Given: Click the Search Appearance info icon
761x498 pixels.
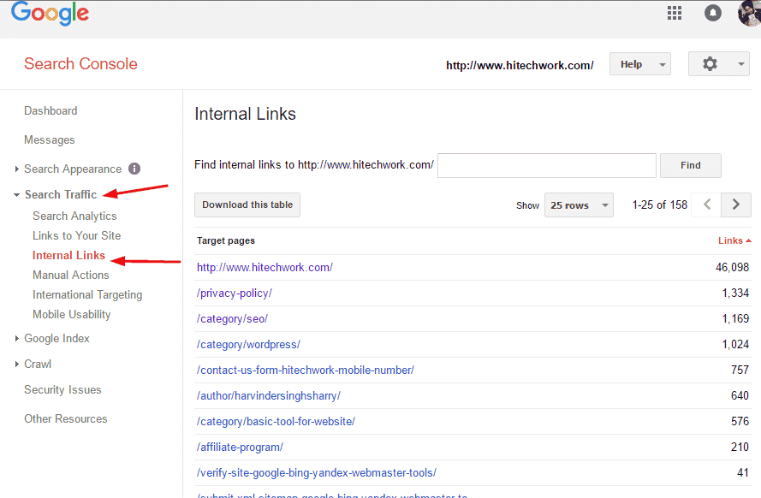Looking at the screenshot, I should click(x=134, y=169).
